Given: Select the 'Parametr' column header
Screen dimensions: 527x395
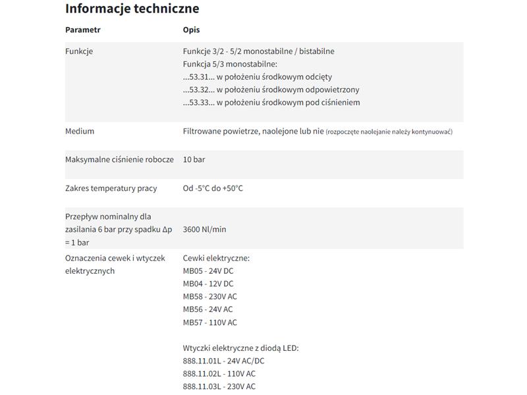Looking at the screenshot, I should click(x=83, y=30).
